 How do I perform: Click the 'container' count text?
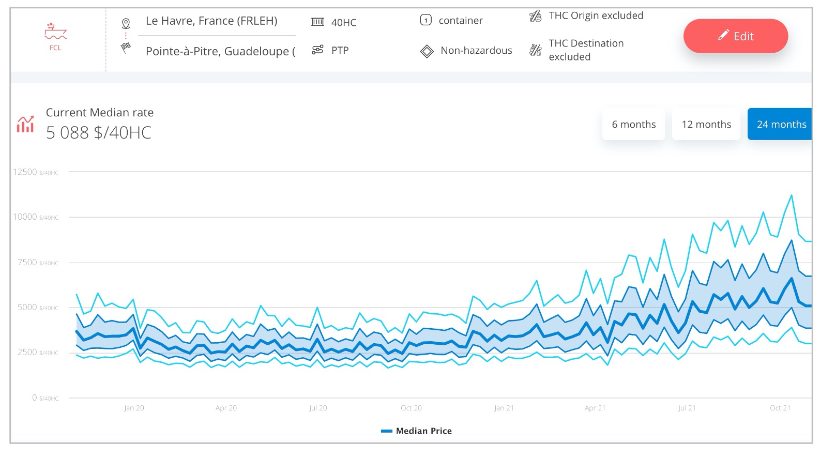[461, 21]
